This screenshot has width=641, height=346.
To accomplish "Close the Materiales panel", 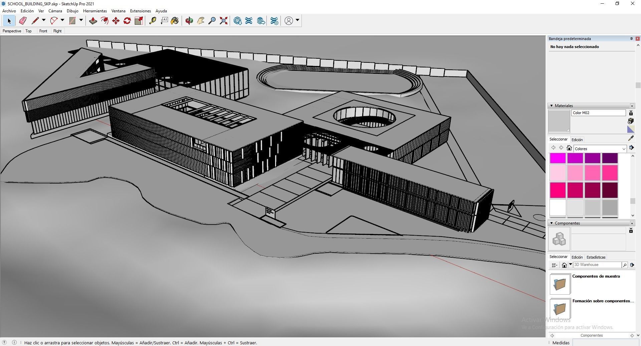I will (x=632, y=106).
